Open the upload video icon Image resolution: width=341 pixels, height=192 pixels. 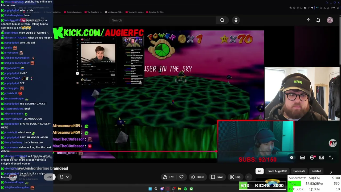(308, 20)
